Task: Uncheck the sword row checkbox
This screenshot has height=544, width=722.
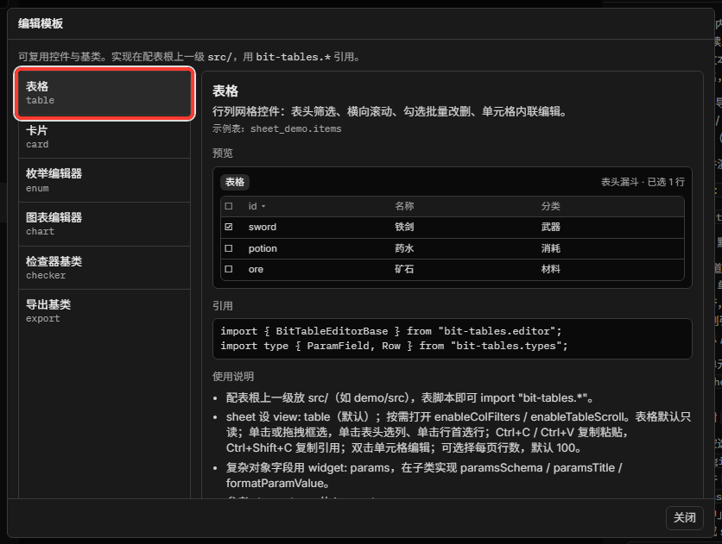Action: click(x=229, y=227)
